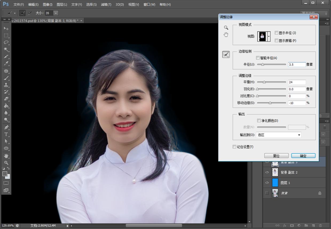Image resolution: width=331 pixels, height=229 pixels.
Task: Enable the 智能半径 (Smart Radius) checkbox
Action: pyautogui.click(x=258, y=58)
